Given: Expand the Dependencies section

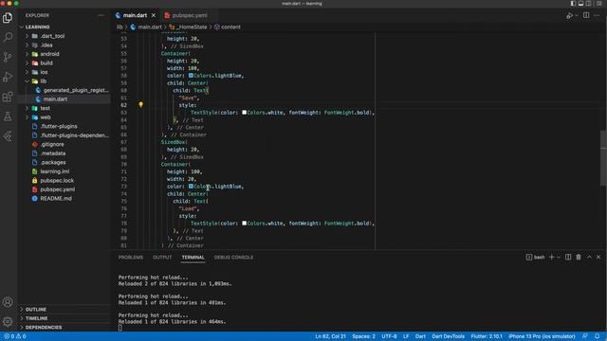Looking at the screenshot, I should coord(44,328).
